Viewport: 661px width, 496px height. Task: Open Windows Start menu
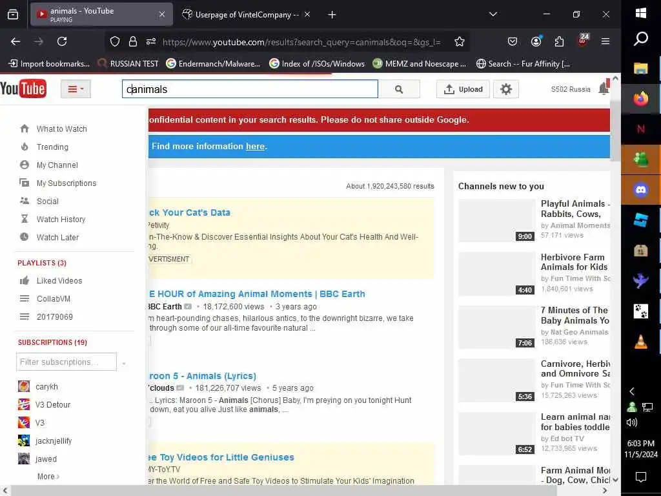pyautogui.click(x=641, y=13)
